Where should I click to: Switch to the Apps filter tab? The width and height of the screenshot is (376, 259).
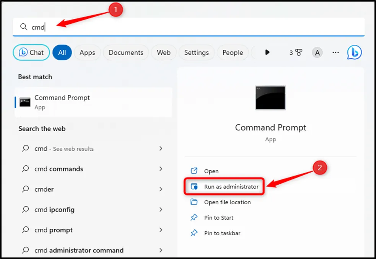[x=87, y=53]
